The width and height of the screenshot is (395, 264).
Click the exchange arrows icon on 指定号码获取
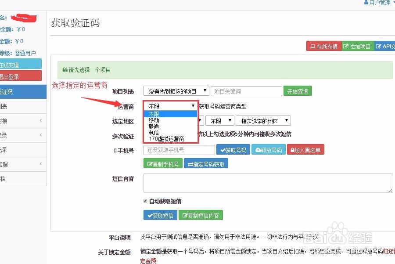coord(190,164)
